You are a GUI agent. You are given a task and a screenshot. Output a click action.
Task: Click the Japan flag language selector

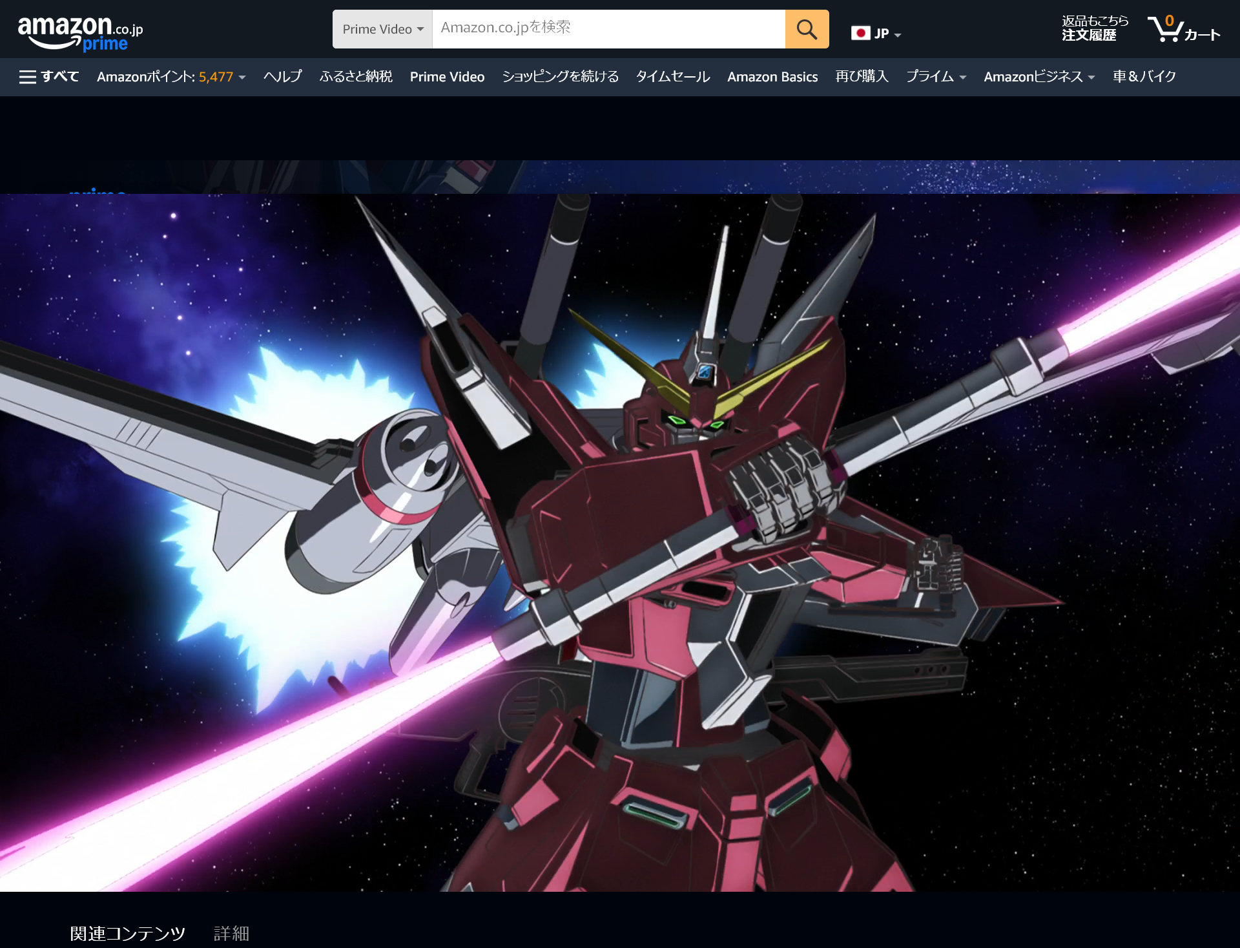pyautogui.click(x=860, y=33)
